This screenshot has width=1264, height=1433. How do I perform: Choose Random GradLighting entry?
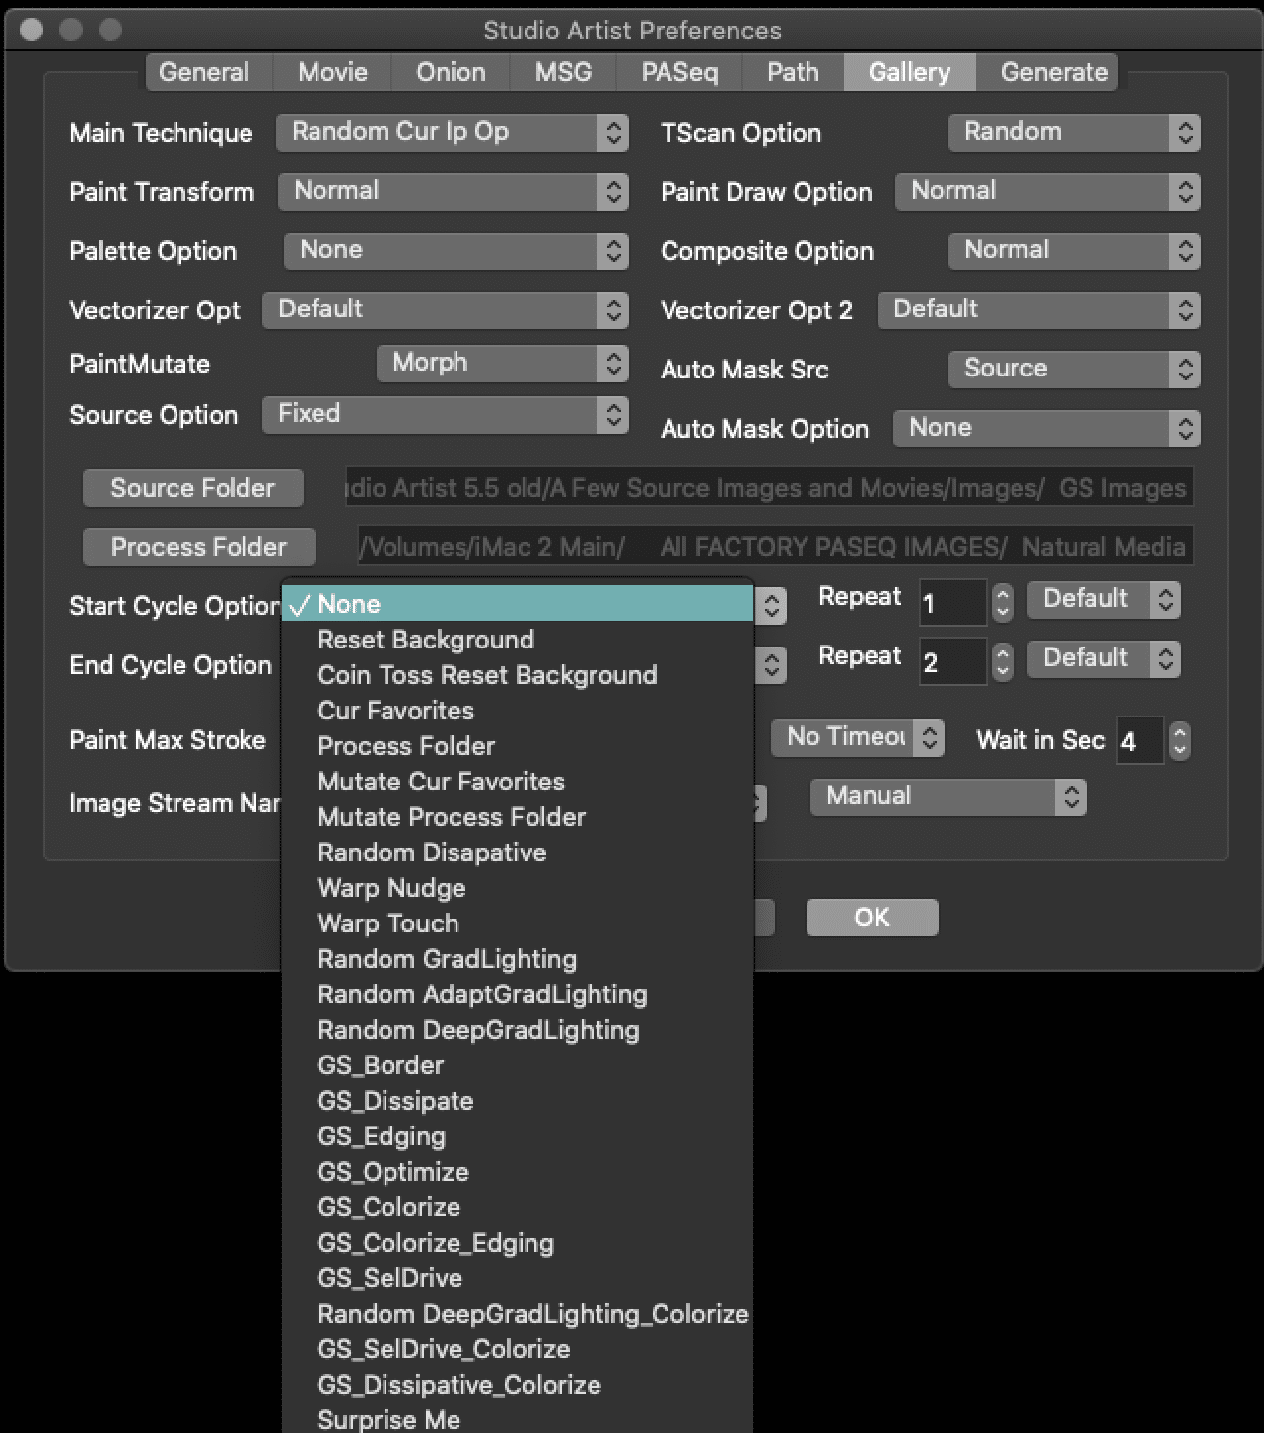point(518,959)
